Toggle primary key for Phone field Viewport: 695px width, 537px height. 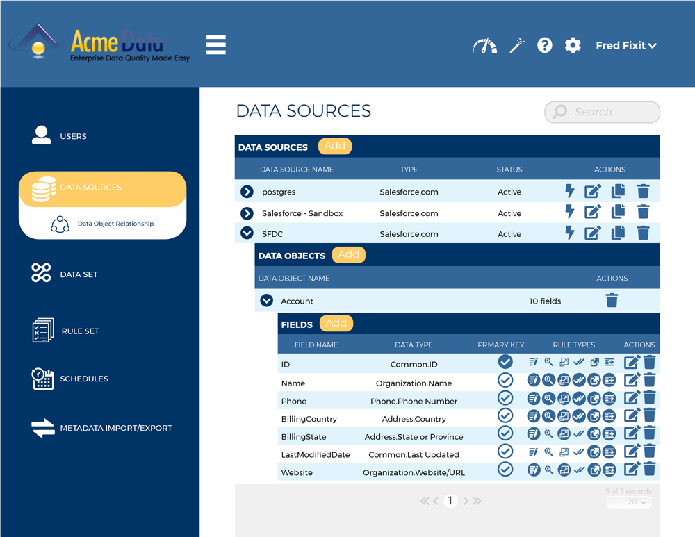coord(505,397)
